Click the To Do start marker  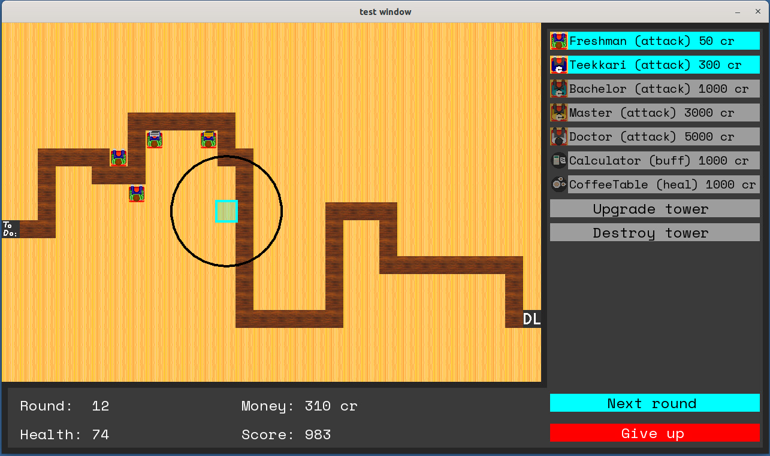pos(10,229)
